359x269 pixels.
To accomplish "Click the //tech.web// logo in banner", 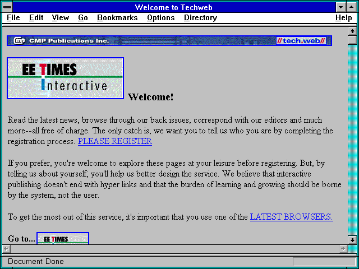I will 301,41.
